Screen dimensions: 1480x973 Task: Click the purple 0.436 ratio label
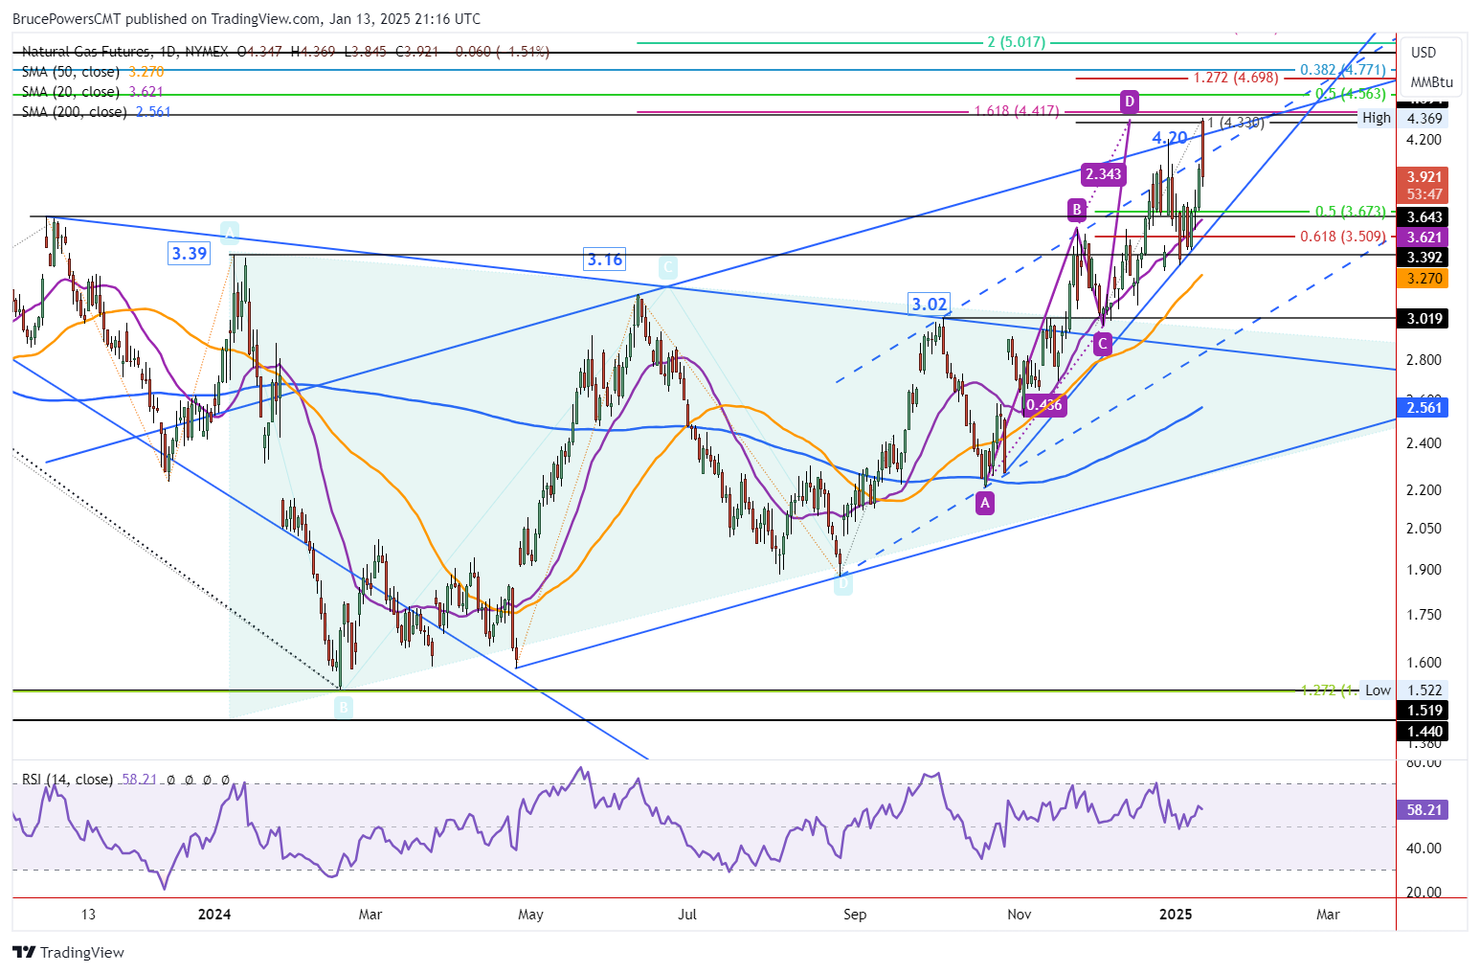click(x=1043, y=405)
